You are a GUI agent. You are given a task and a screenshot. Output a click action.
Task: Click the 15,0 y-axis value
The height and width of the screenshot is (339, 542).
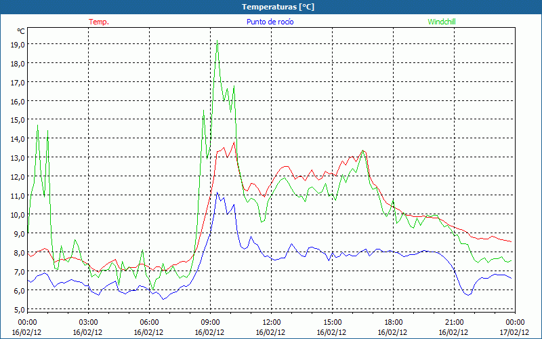(x=18, y=120)
